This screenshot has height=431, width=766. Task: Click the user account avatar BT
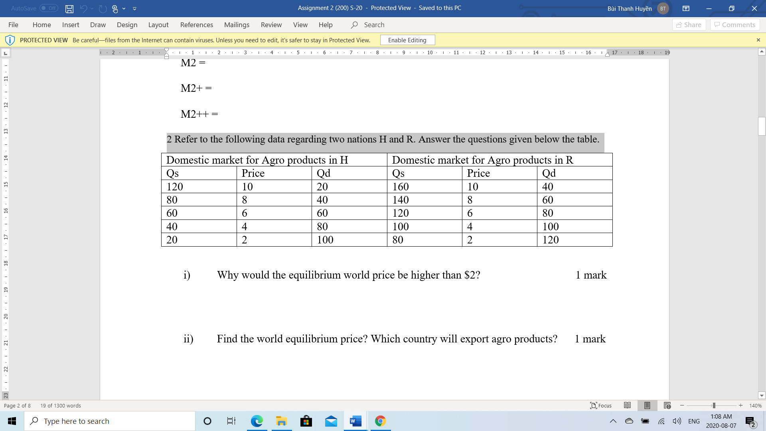(x=663, y=8)
